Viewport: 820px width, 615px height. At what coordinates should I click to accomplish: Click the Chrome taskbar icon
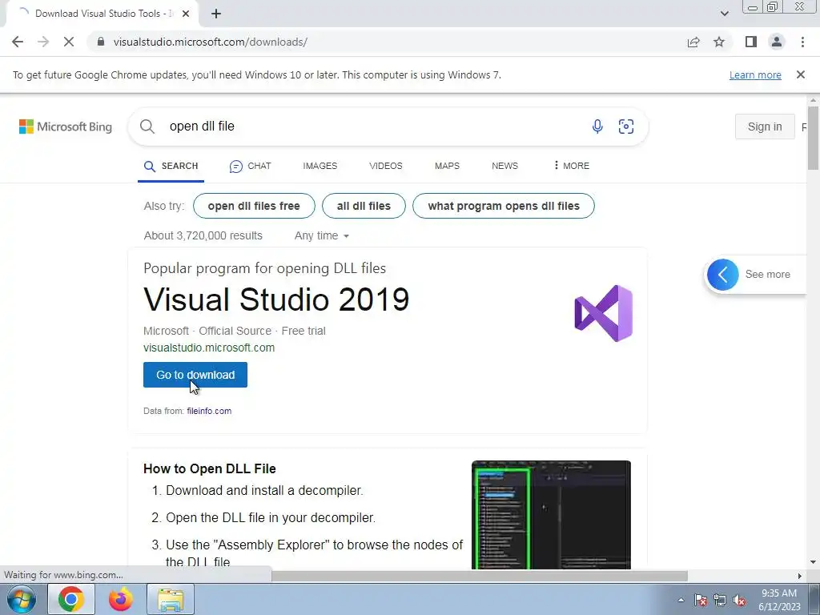(71, 599)
